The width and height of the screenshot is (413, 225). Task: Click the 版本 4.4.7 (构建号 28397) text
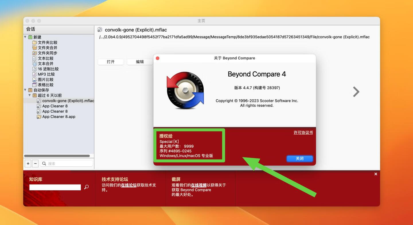click(x=257, y=88)
